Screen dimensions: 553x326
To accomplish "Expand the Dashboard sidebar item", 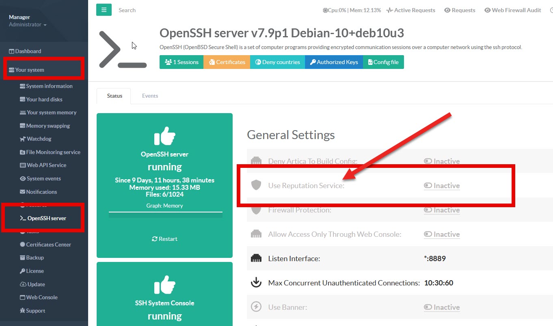I will tap(28, 51).
